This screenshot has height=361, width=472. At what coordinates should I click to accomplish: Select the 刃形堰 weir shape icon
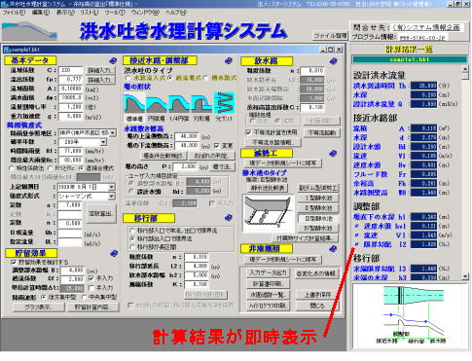pyautogui.click(x=201, y=103)
